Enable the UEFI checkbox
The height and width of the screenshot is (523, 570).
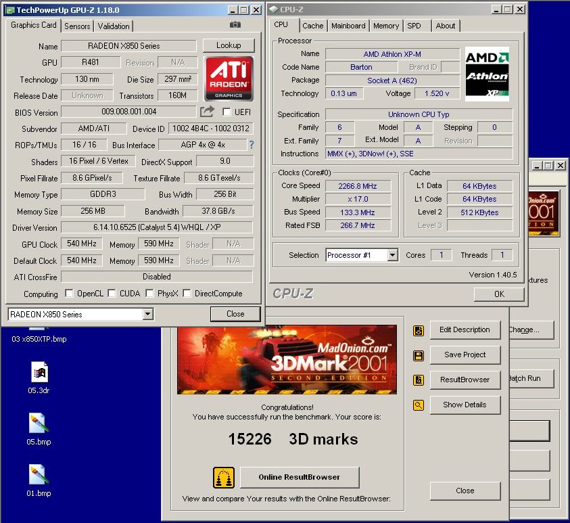coord(227,112)
